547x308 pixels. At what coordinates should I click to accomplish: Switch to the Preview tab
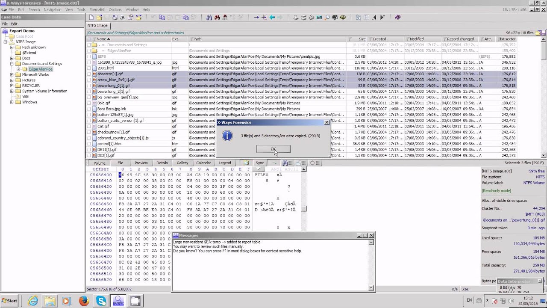coord(141,163)
